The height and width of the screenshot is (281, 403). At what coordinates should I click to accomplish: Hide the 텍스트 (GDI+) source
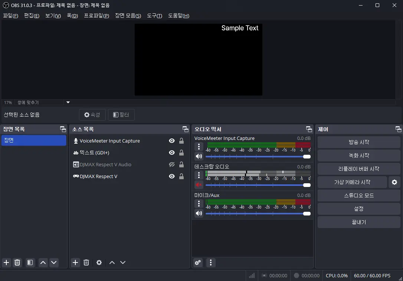click(x=172, y=153)
